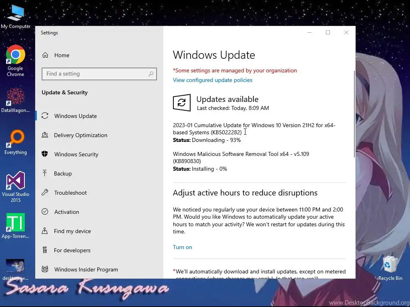Click the Windows Update sync icon in sidebar

[45, 116]
